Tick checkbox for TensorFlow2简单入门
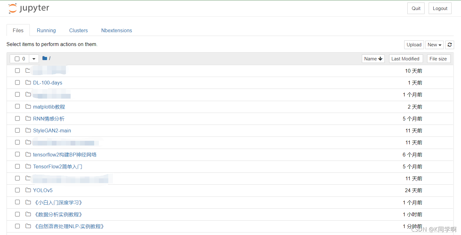The width and height of the screenshot is (461, 235). 18,166
